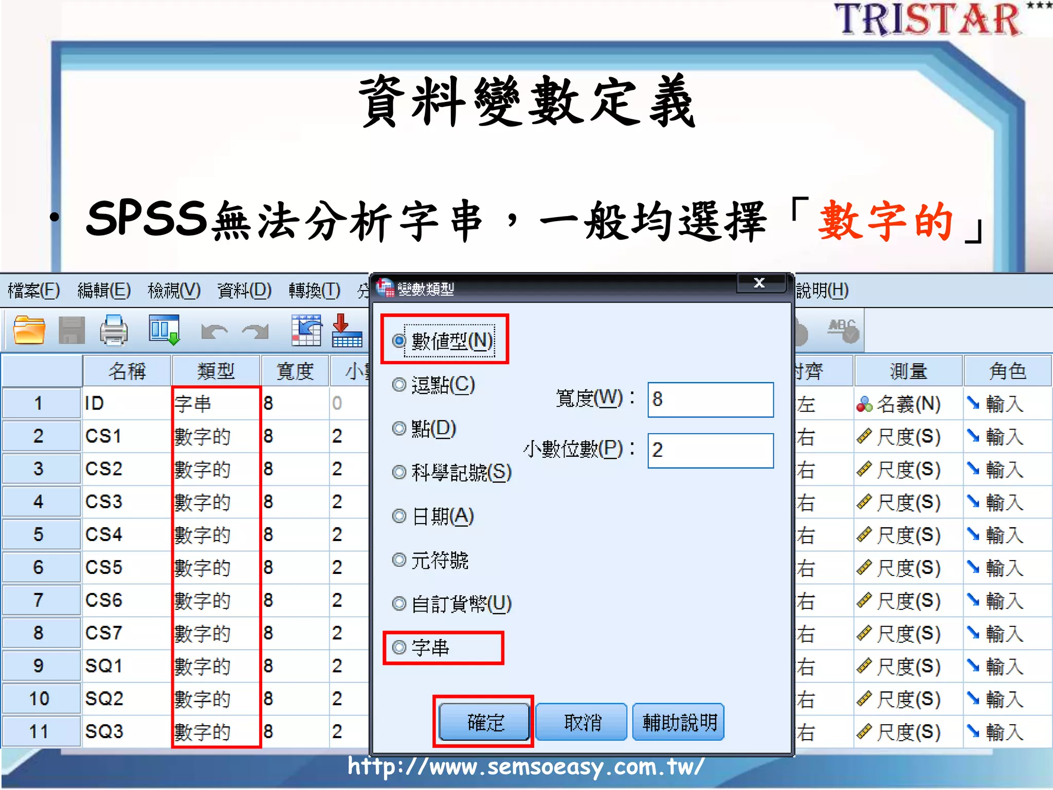The image size is (1053, 790).
Task: Click the input role arrow in SQ3 row
Action: [x=973, y=730]
